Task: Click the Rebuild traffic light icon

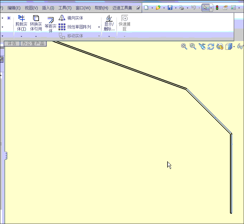Action: point(217,8)
